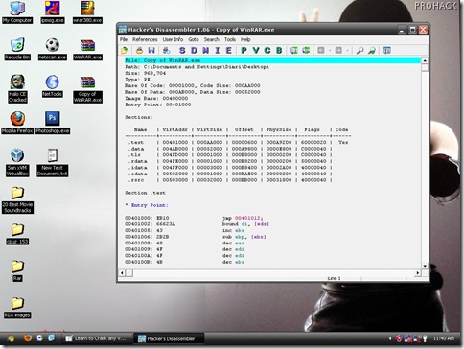464x349 pixels.
Task: Open the Forward button history dropdown arrow
Action: 347,50
